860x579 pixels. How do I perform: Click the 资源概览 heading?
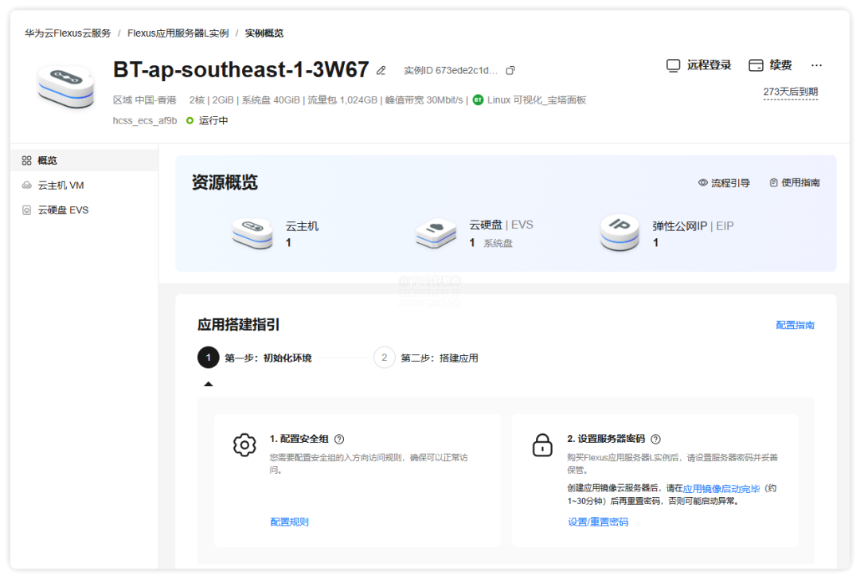[225, 182]
